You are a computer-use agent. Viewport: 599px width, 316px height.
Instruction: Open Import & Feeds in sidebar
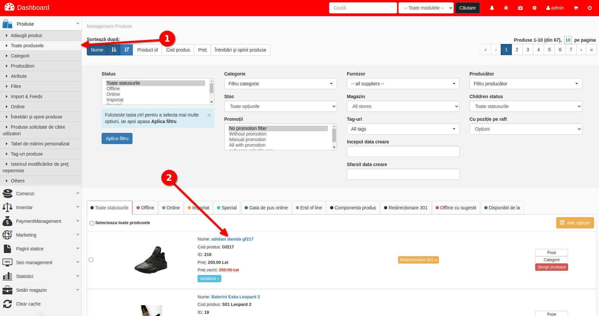[41, 96]
